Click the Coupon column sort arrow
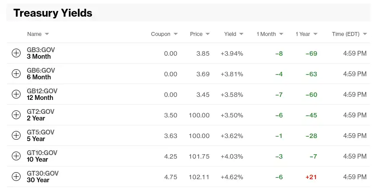The height and width of the screenshot is (191, 375). 176,34
